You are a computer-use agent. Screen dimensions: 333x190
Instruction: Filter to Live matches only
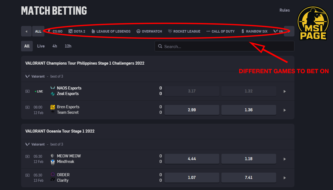[x=41, y=46]
